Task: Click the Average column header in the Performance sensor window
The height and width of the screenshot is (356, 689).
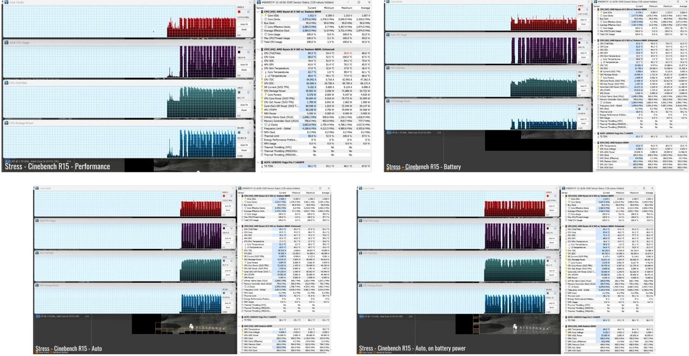Action: [x=365, y=8]
